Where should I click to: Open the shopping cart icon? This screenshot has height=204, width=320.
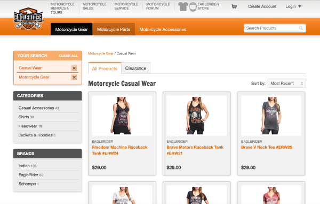pos(234,7)
